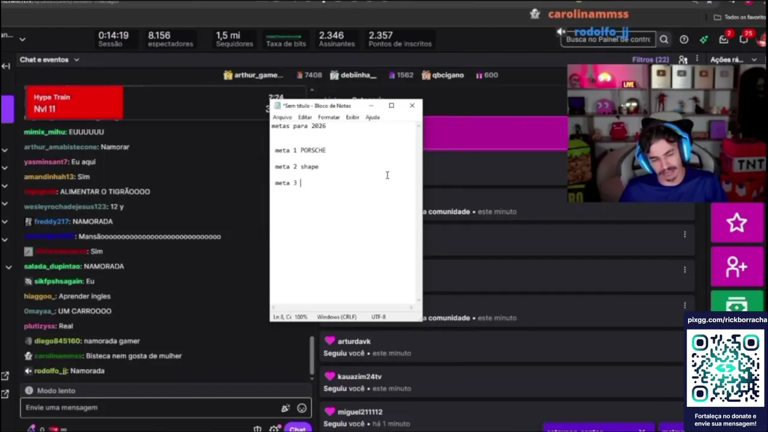Collapse the left panel arrow icon
The height and width of the screenshot is (432, 768).
click(6, 66)
